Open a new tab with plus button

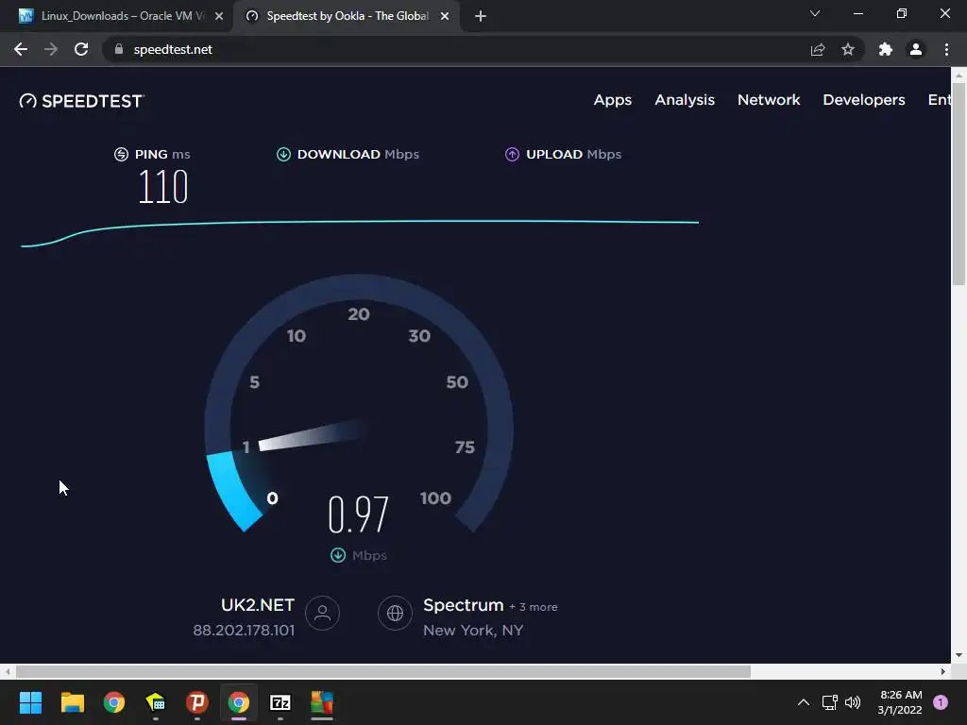pyautogui.click(x=481, y=16)
